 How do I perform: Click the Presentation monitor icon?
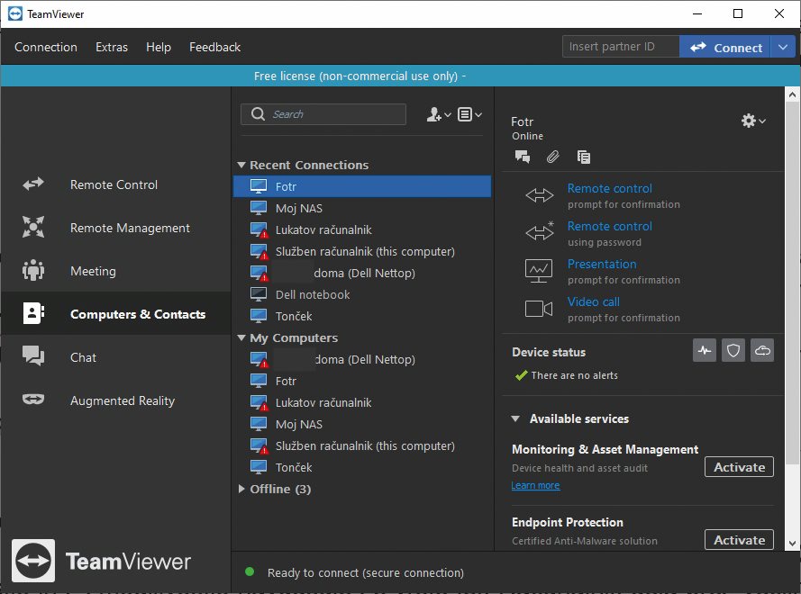[539, 271]
